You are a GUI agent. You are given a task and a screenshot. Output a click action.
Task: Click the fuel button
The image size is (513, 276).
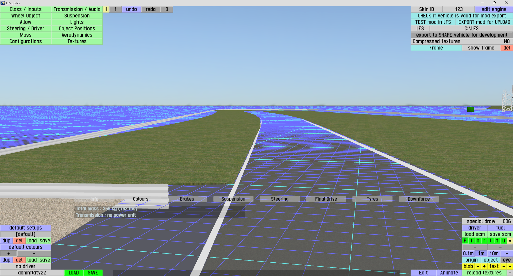(x=500, y=228)
